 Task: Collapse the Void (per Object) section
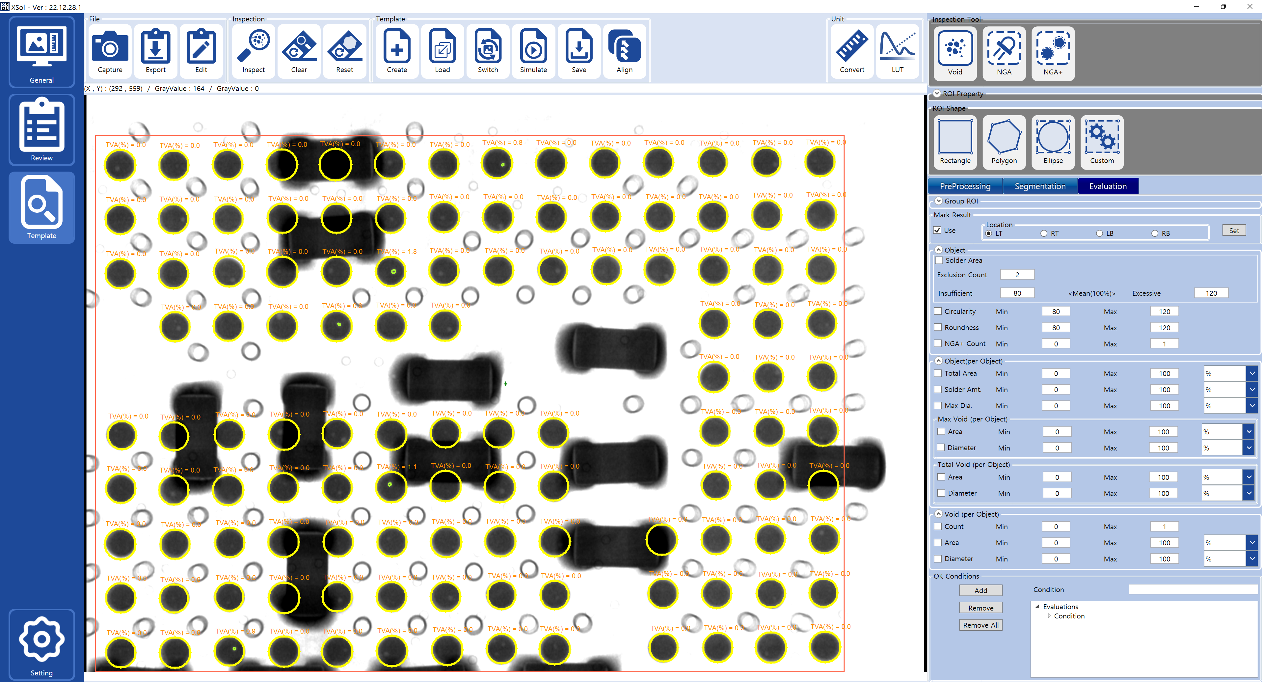click(x=939, y=514)
